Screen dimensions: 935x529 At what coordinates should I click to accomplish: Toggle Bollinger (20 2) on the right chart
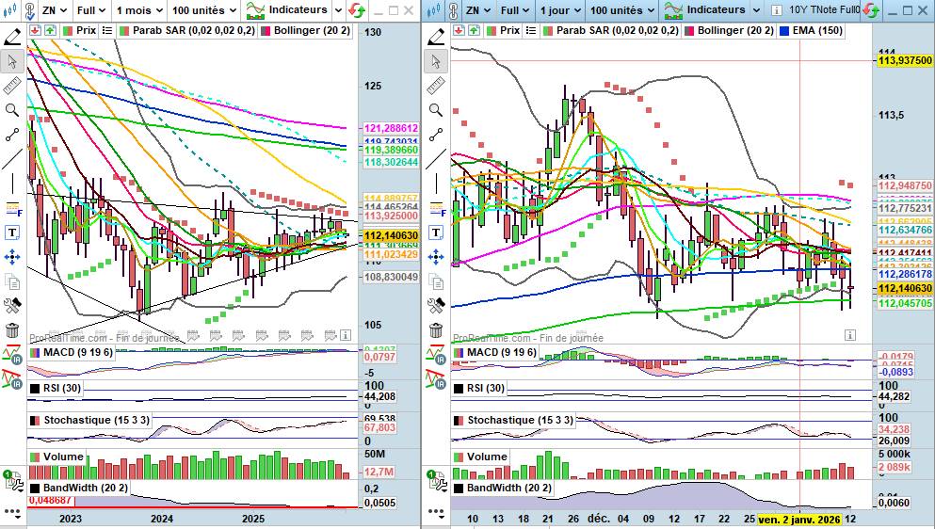click(736, 30)
